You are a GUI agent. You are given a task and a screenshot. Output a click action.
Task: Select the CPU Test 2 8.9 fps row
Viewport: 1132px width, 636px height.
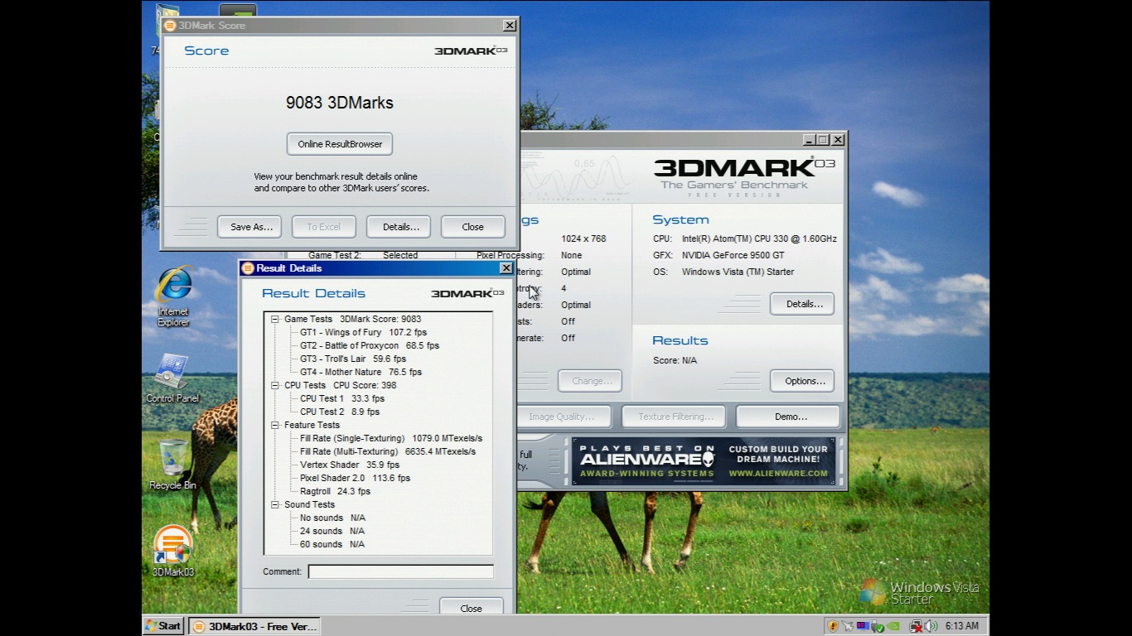[340, 412]
